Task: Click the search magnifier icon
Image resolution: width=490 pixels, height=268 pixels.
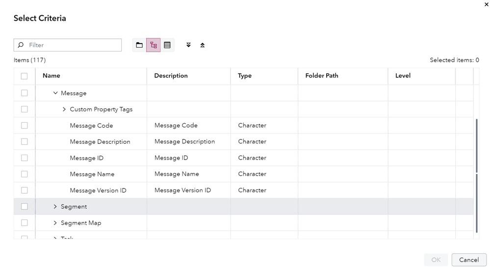Action: (21, 45)
